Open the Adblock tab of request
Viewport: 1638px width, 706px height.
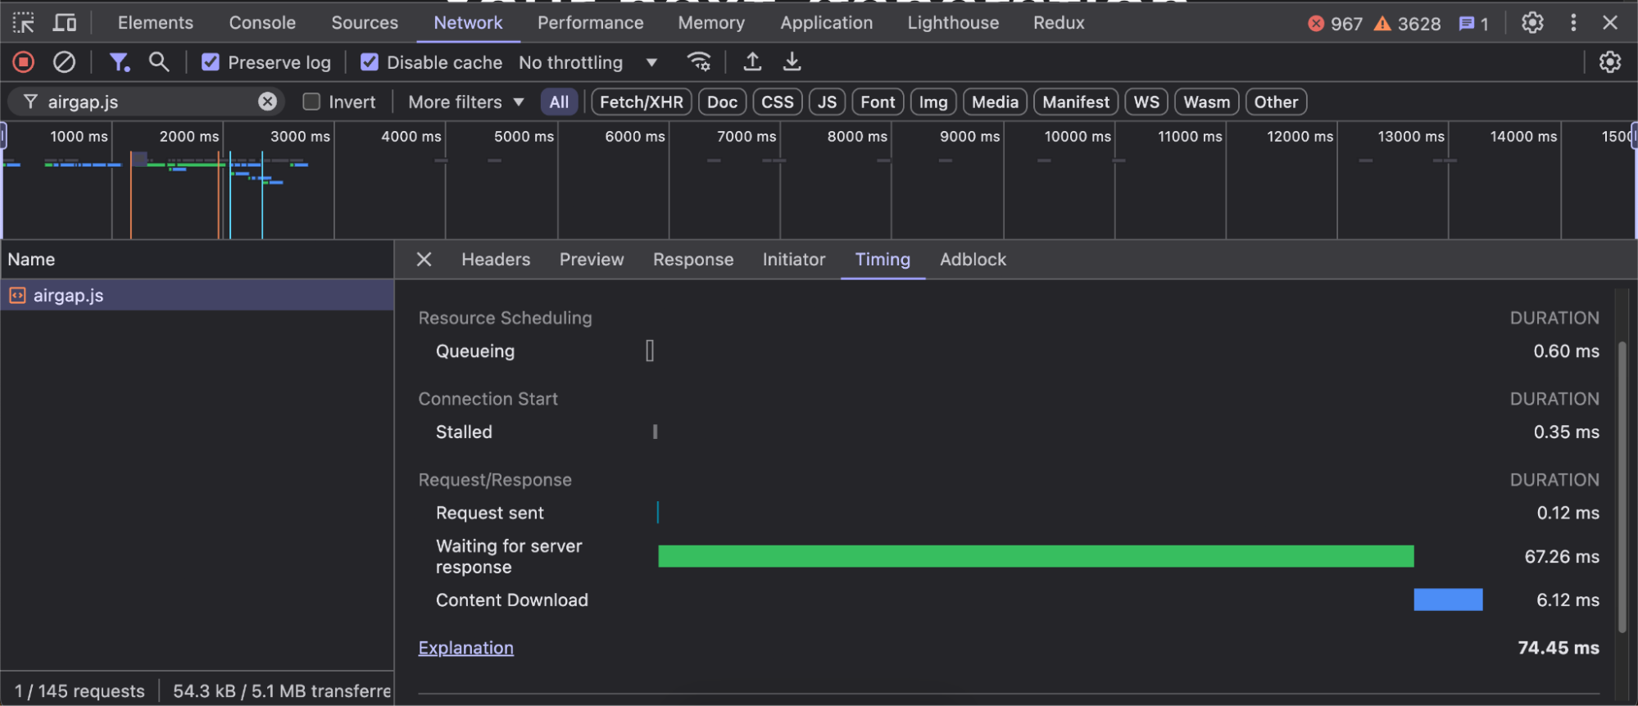[973, 259]
